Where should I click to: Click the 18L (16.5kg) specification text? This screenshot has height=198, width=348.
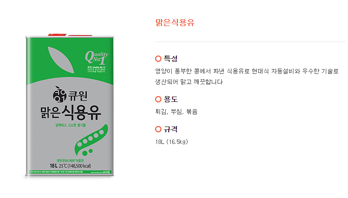(x=172, y=142)
